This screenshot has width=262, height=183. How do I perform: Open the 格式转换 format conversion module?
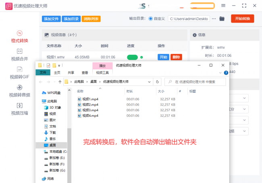tap(20, 37)
